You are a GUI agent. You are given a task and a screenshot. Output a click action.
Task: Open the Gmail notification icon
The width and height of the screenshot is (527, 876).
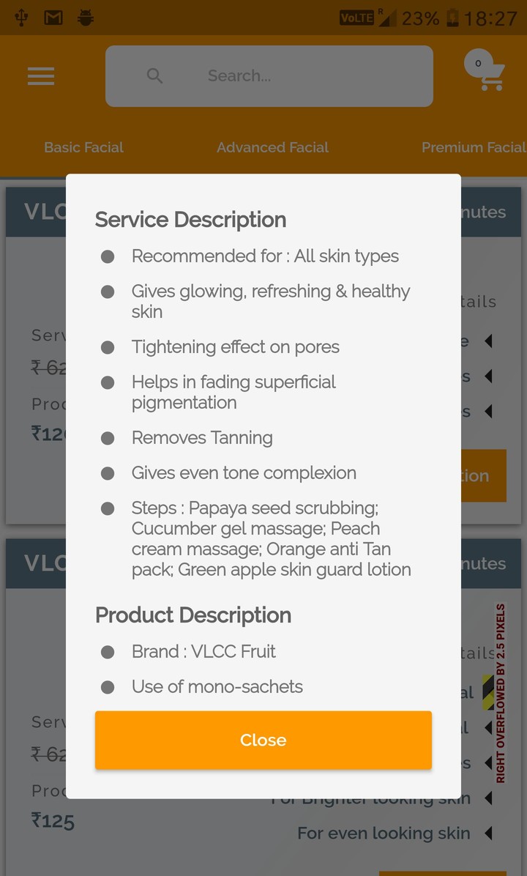(x=53, y=18)
